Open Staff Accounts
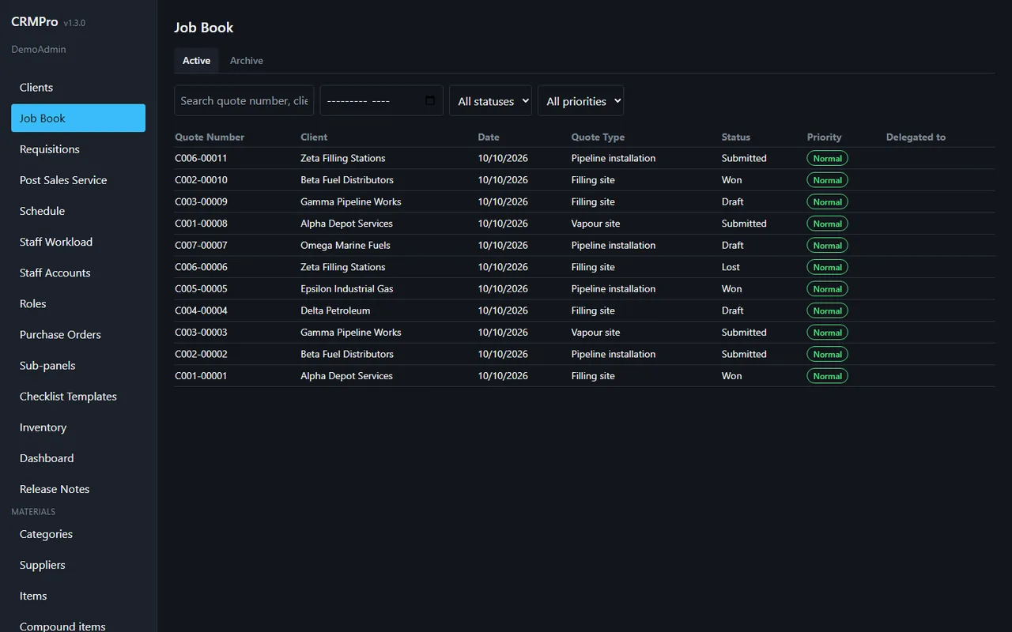 click(78, 273)
